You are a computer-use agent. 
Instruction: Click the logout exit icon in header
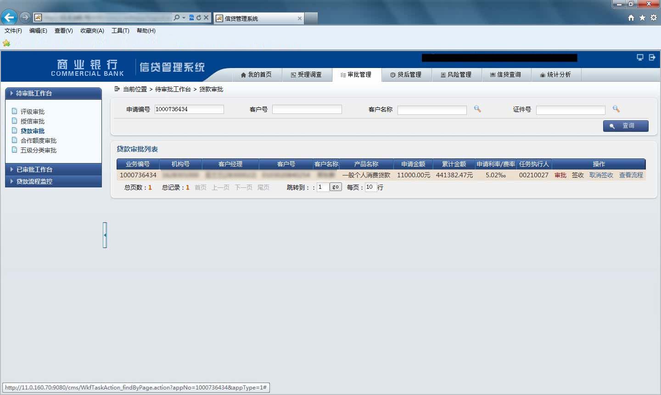[652, 57]
